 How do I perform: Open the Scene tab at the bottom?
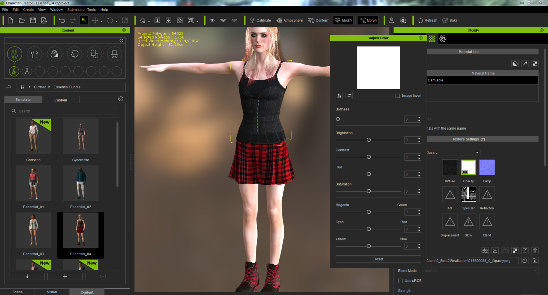tap(17, 292)
